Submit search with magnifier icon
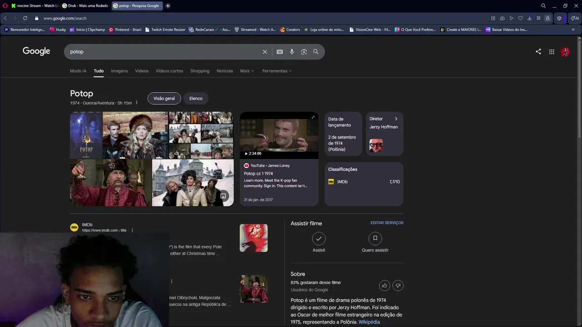The width and height of the screenshot is (582, 327). (316, 52)
